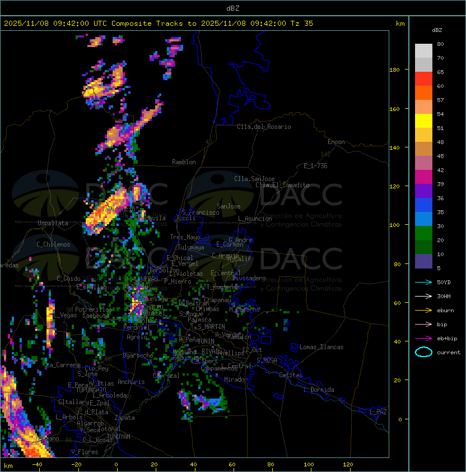The width and height of the screenshot is (466, 472).
Task: Click the 5 dBZ dark purple swatch
Action: [x=423, y=261]
